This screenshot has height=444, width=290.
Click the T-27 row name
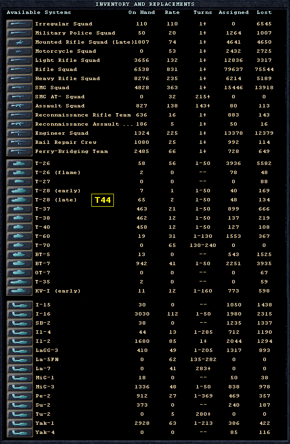click(43, 182)
